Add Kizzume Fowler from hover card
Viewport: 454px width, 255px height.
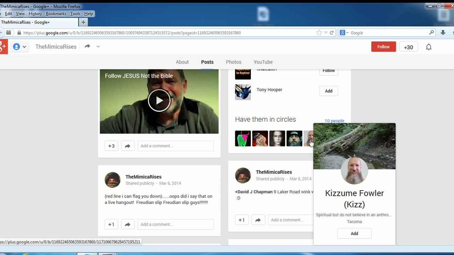tap(354, 234)
